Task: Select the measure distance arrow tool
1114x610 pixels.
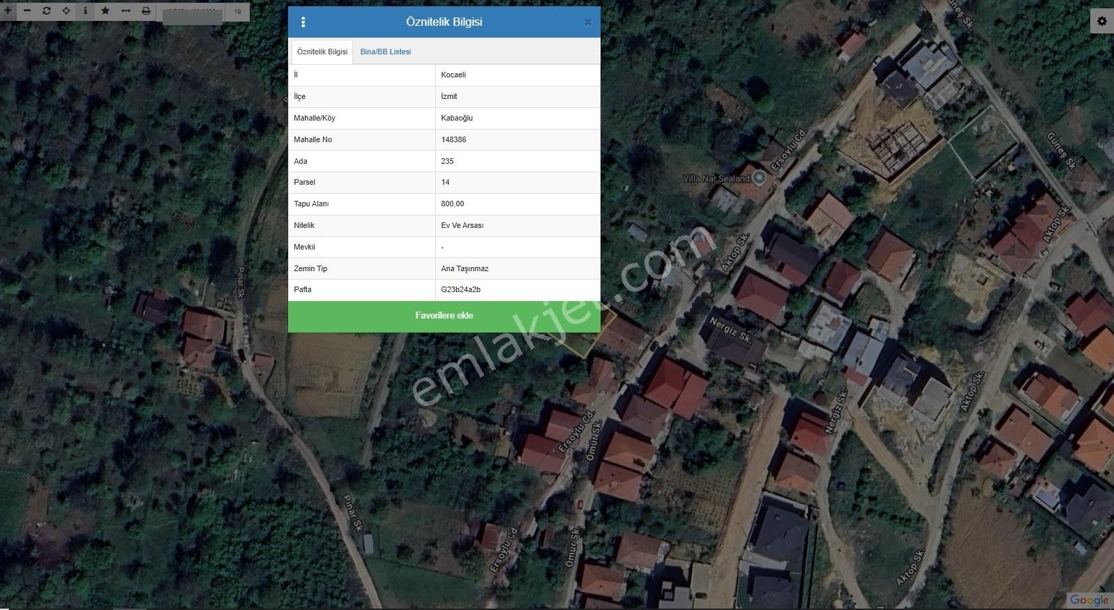Action: 126,10
